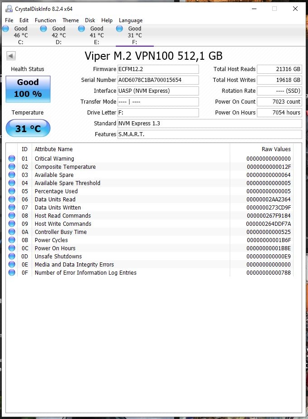
Task: Click status orb of Composite Temperature row
Action: pyautogui.click(x=12, y=167)
